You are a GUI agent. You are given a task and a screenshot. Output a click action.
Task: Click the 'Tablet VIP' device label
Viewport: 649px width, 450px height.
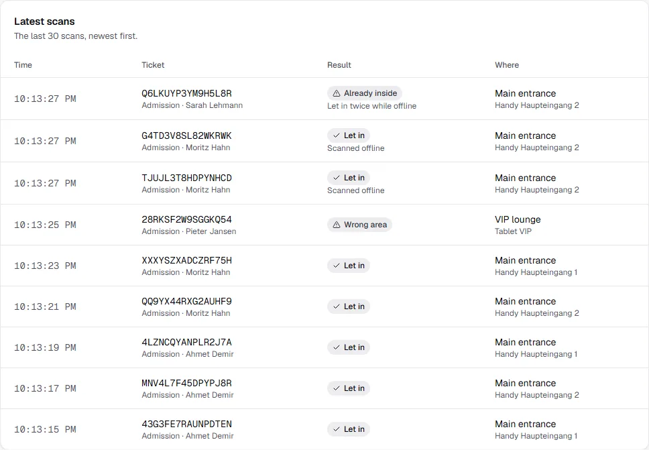[x=514, y=231]
